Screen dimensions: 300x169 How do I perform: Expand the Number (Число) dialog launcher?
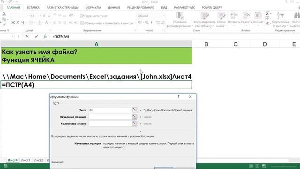tap(164, 30)
